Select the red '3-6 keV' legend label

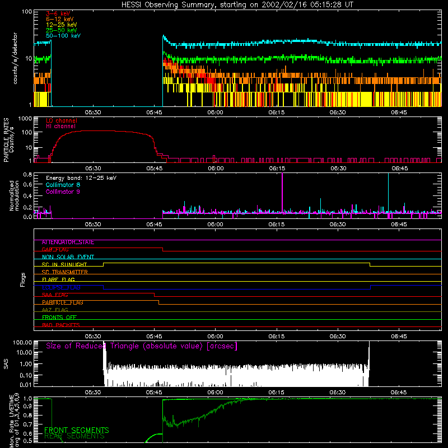click(x=58, y=13)
